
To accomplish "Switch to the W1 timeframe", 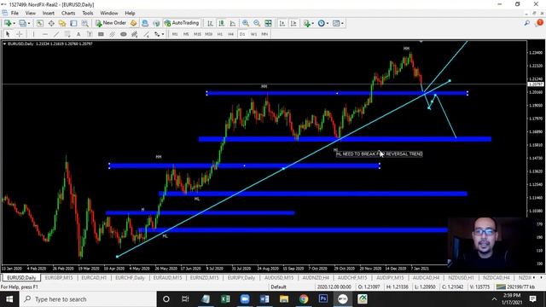I will pos(253,34).
